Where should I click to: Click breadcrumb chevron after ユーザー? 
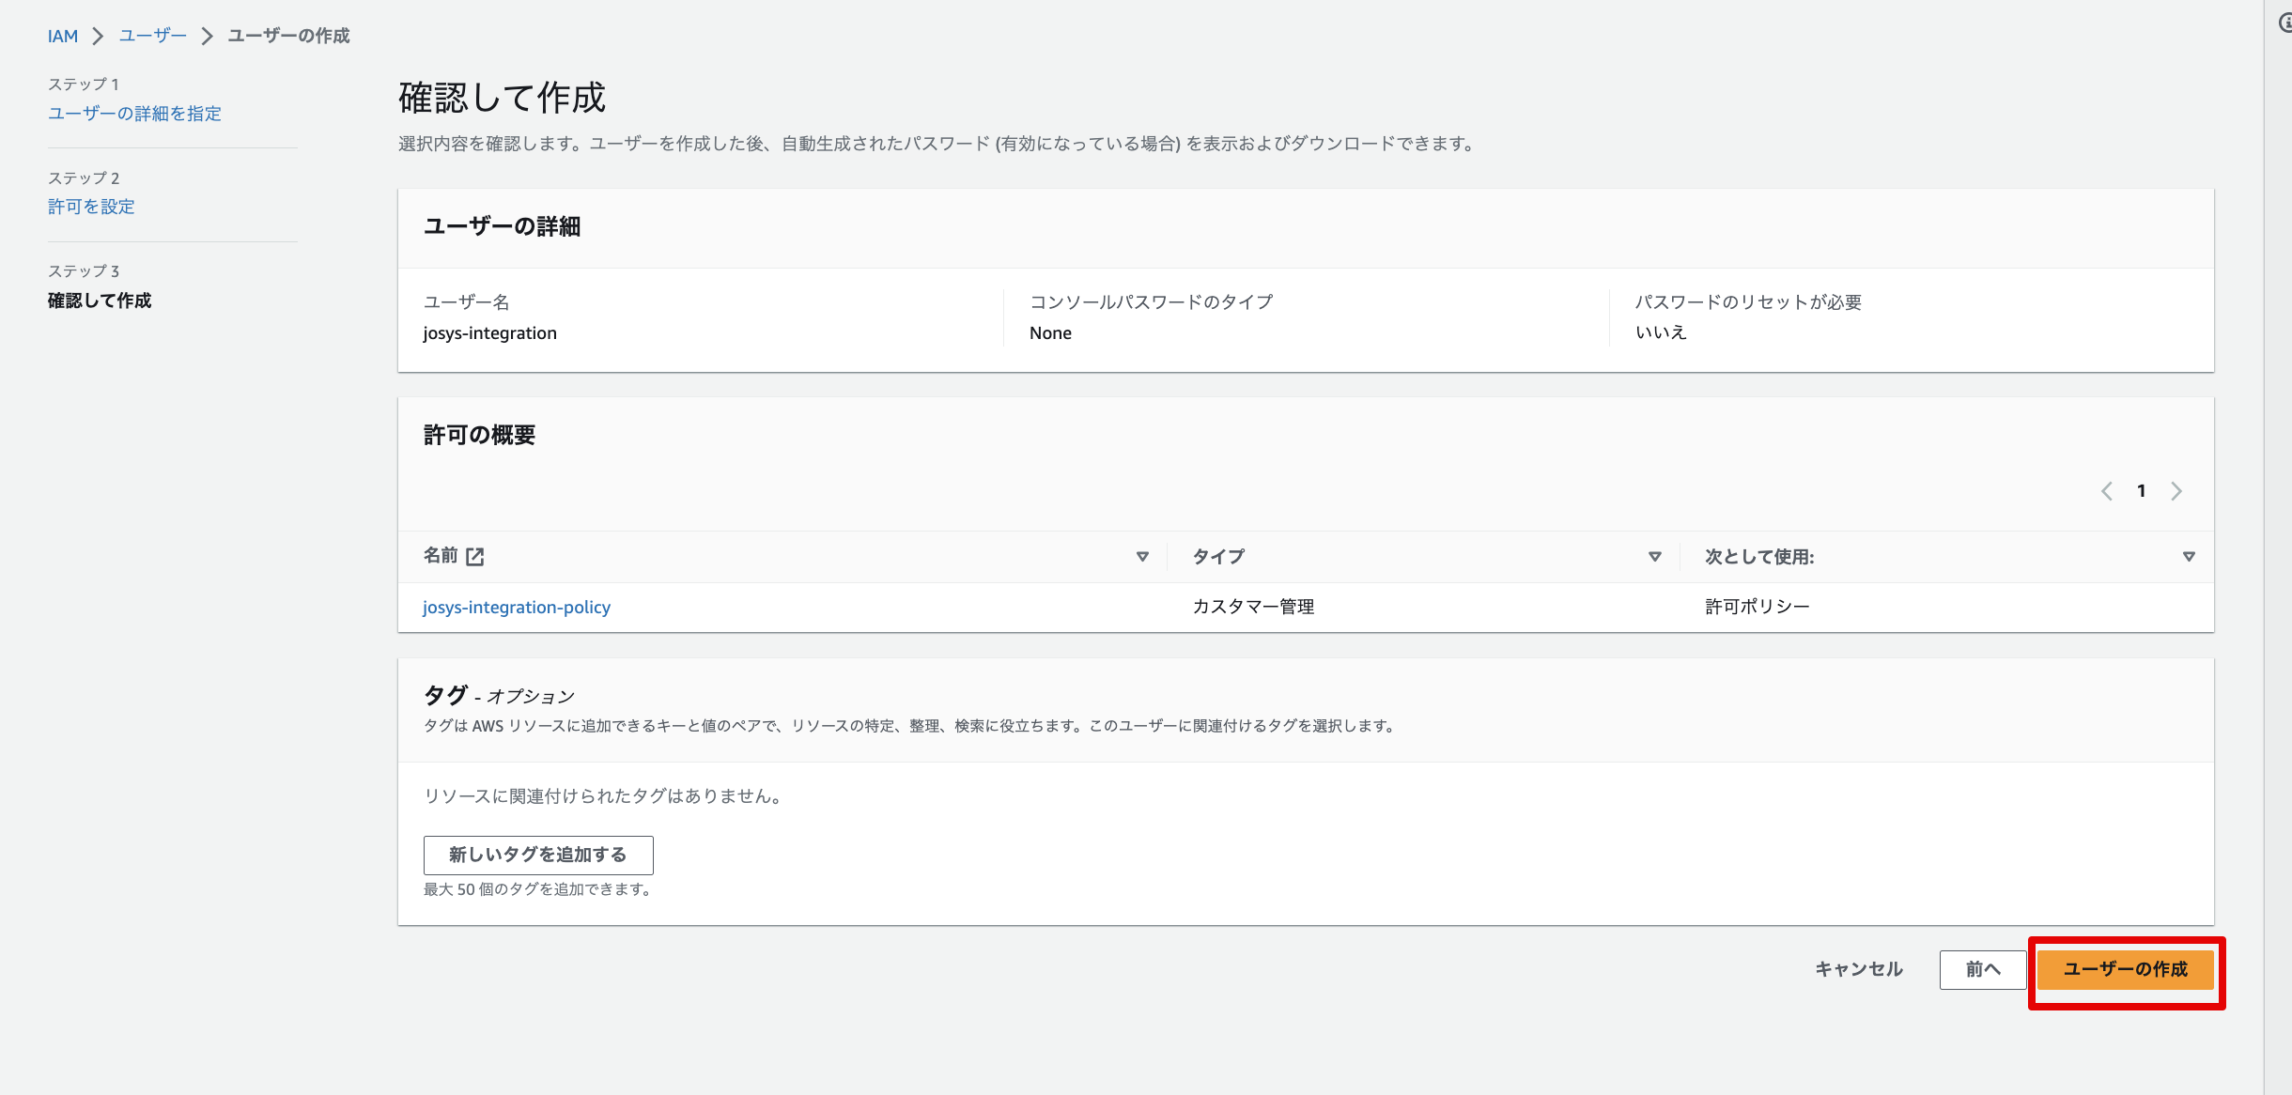(208, 37)
